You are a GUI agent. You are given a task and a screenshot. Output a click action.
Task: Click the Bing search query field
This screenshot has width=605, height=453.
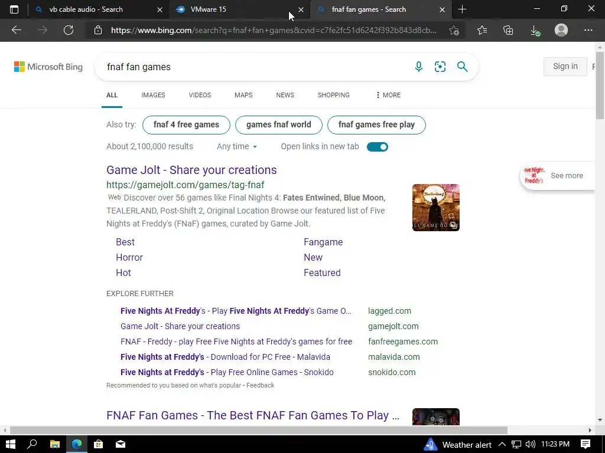tap(255, 67)
